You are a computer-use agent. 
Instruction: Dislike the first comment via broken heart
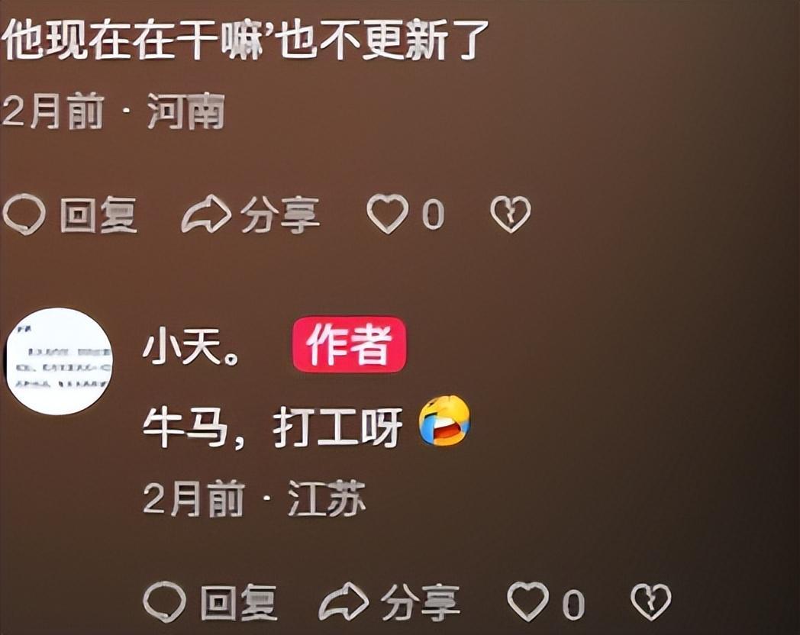click(510, 214)
